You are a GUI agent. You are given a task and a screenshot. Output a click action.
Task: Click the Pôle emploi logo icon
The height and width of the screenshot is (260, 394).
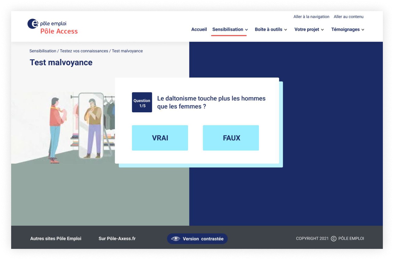tap(33, 24)
